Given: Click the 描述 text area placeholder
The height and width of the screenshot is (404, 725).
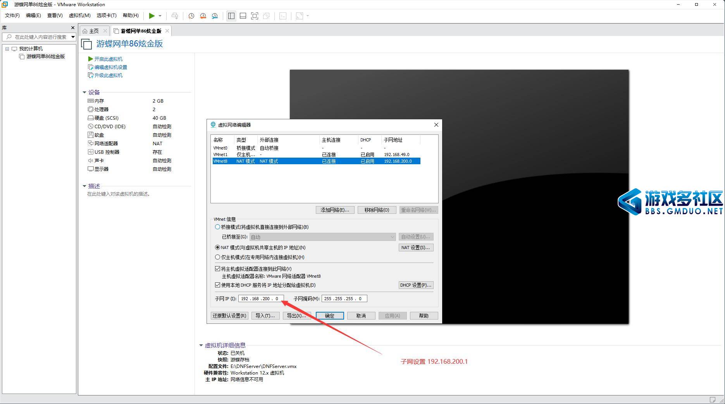Looking at the screenshot, I should click(x=119, y=194).
